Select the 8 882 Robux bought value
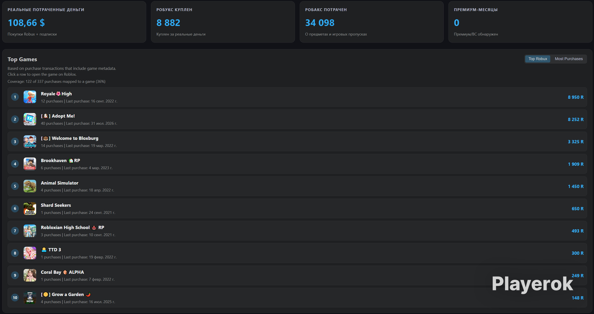The width and height of the screenshot is (594, 314). [x=168, y=23]
